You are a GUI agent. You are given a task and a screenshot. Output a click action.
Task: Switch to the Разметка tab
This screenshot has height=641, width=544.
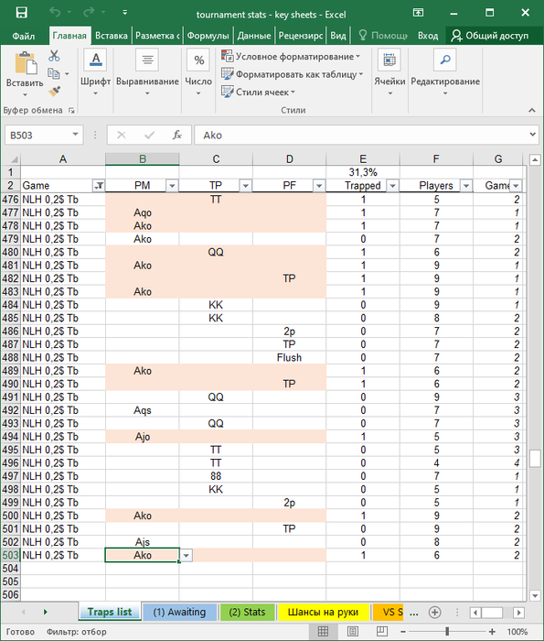pos(157,36)
